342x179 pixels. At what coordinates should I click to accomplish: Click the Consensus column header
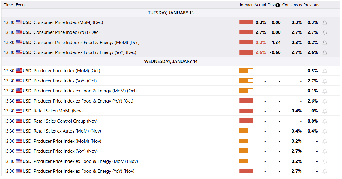coord(292,5)
